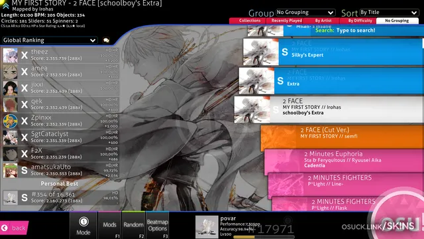The height and width of the screenshot is (239, 424).
Task: Click Zpinxx's score 2,352,339 text
Action: (x=56, y=124)
